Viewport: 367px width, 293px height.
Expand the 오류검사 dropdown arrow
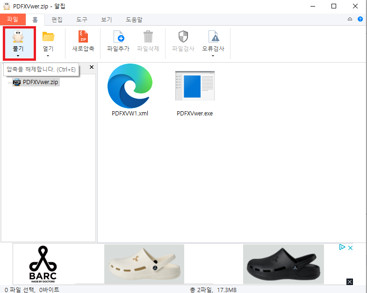[213, 56]
